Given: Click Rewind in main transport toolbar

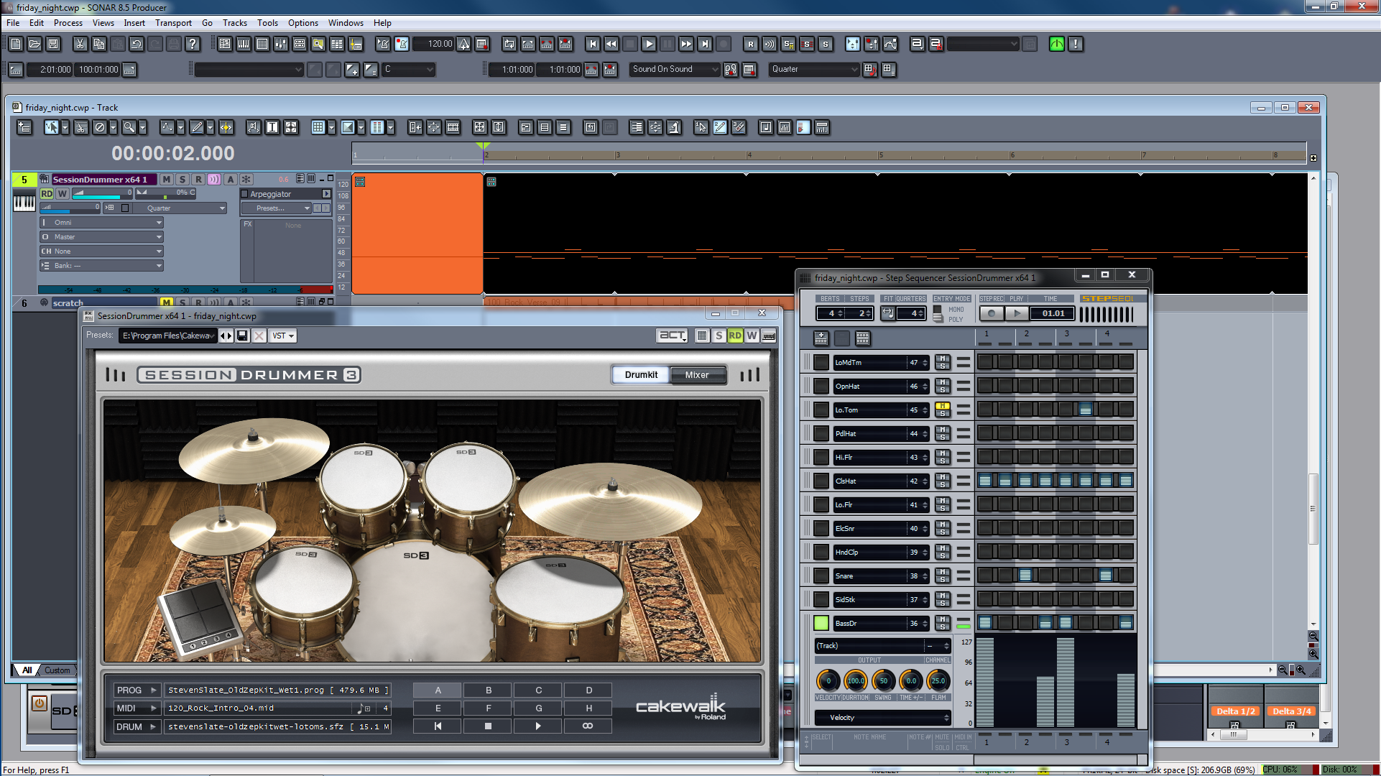Looking at the screenshot, I should pos(611,44).
